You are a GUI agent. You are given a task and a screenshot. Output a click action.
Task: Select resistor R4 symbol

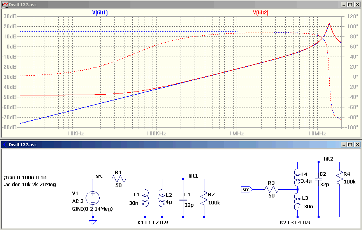coord(339,178)
